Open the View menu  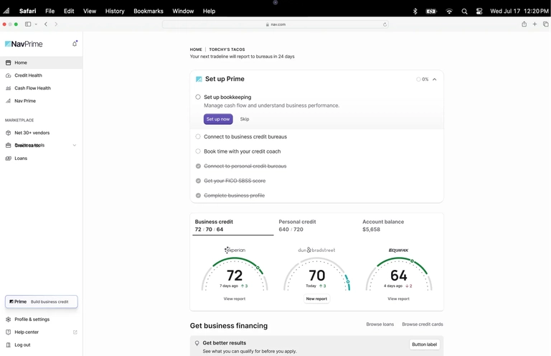click(x=90, y=11)
